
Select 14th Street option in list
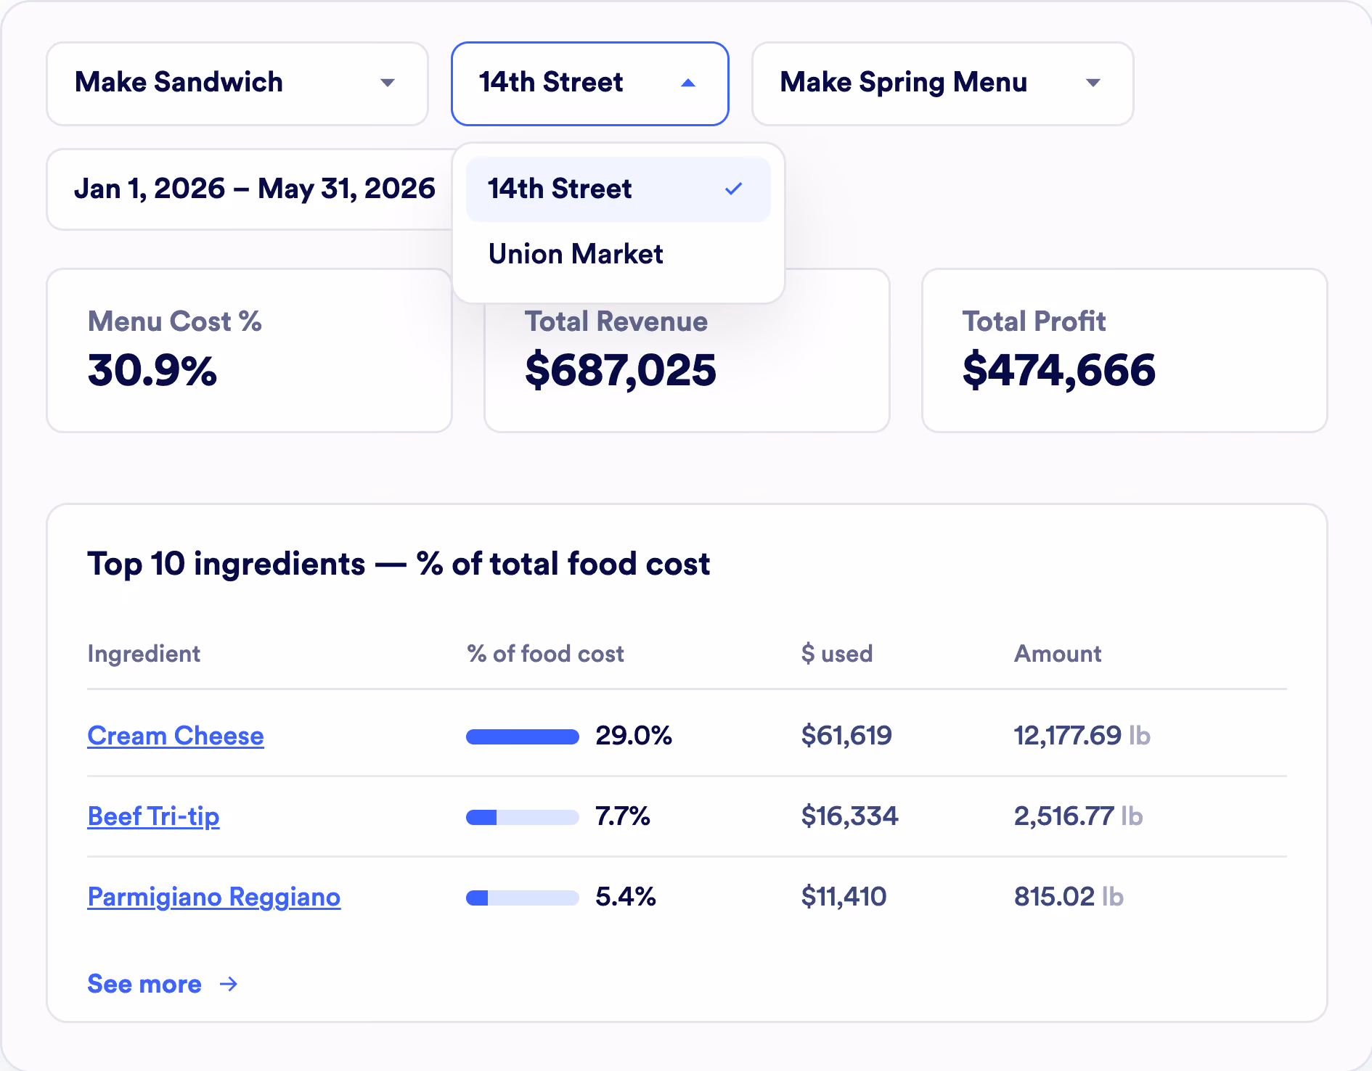[x=618, y=189]
